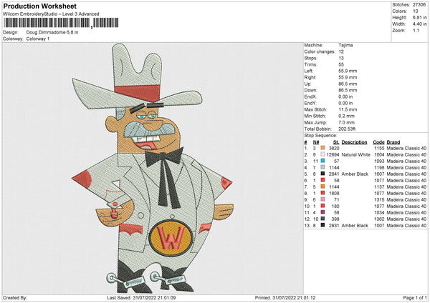
Task: Click the dark navy swatch in row 12
Action: click(x=322, y=219)
